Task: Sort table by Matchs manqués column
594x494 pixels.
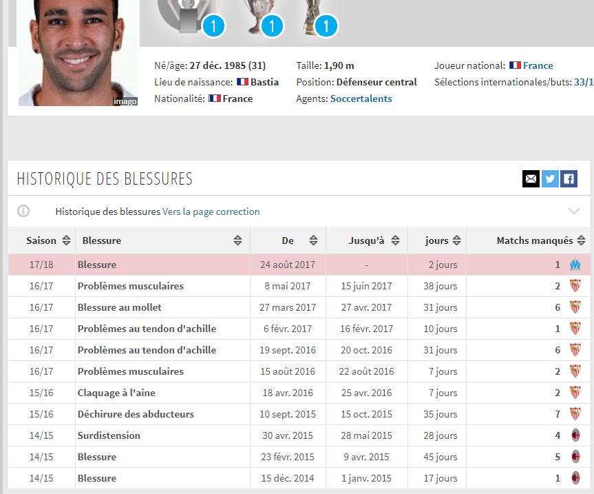Action: tap(542, 240)
